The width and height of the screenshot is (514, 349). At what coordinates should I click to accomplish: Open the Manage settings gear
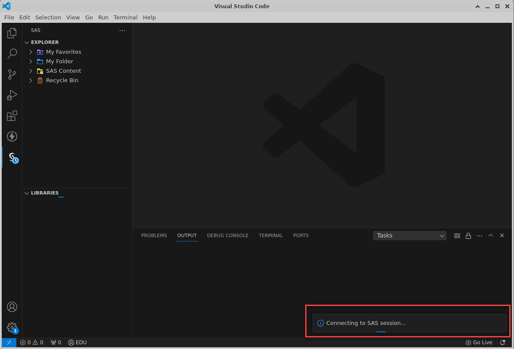12,327
